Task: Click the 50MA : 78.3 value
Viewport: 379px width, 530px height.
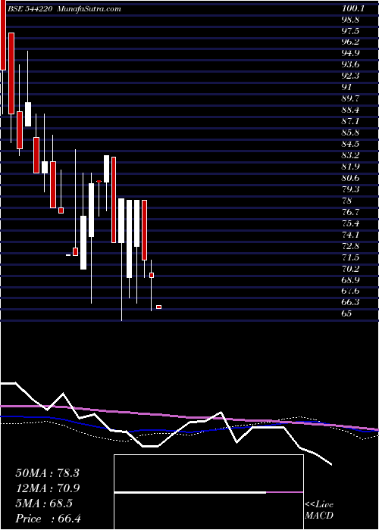Action: pos(47,473)
